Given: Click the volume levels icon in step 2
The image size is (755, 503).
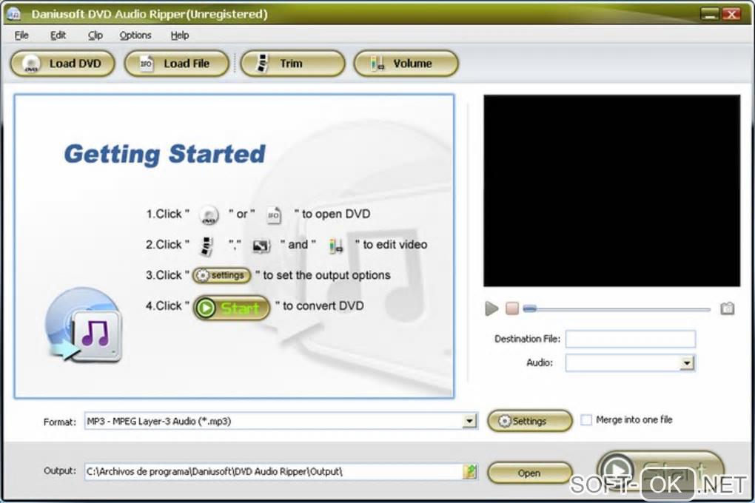Looking at the screenshot, I should (x=336, y=246).
